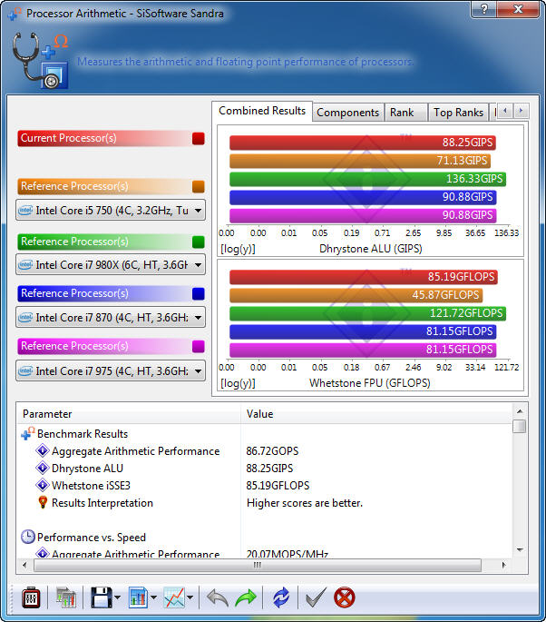
Task: Save results with the floppy disk icon
Action: 102,597
